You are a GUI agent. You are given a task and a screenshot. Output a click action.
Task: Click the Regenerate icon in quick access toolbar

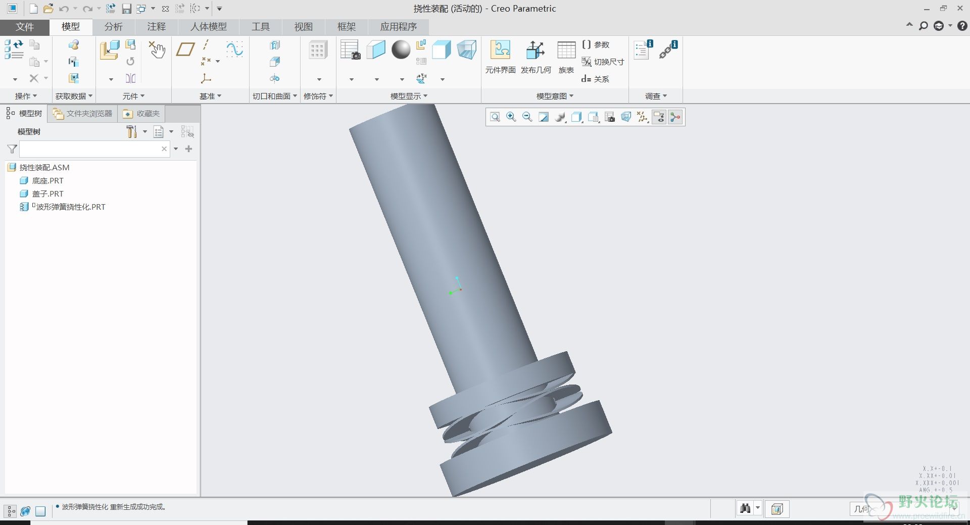pos(111,9)
